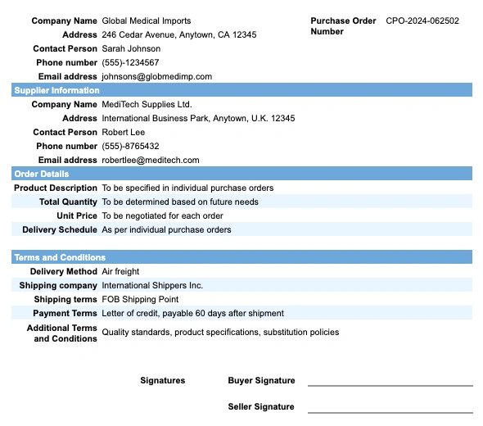Select 'To be negotiated for each order'

pyautogui.click(x=162, y=215)
